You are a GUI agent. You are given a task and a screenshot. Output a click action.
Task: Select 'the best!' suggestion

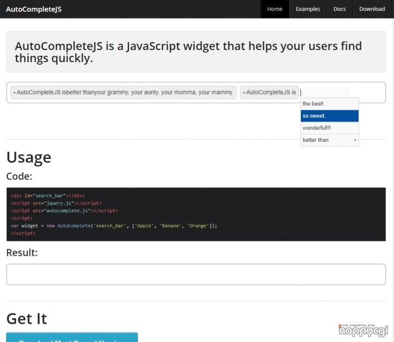tap(330, 104)
